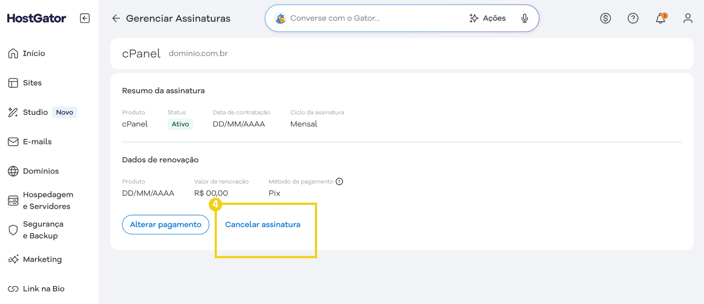This screenshot has width=704, height=304.
Task: Open Ações in the search bar
Action: click(488, 19)
